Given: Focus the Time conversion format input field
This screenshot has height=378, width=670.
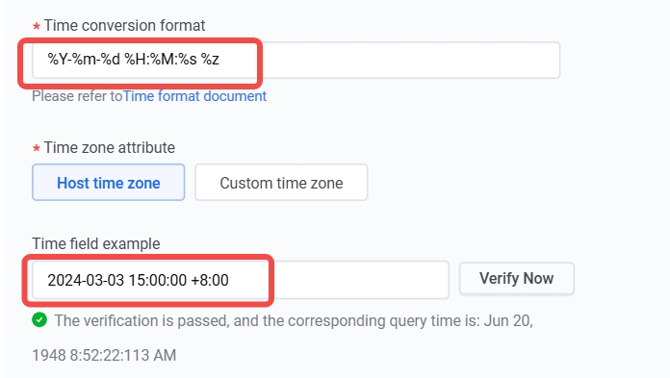Looking at the screenshot, I should point(296,60).
